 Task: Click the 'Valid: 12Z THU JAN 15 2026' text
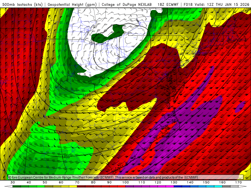pyautogui.click(x=222, y=4)
